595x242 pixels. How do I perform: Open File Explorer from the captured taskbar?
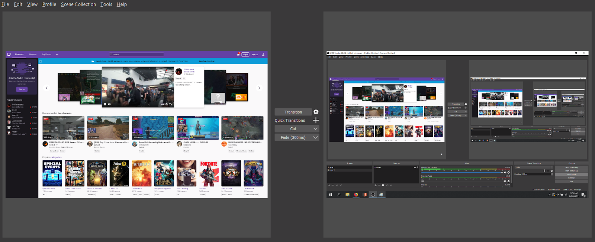347,194
